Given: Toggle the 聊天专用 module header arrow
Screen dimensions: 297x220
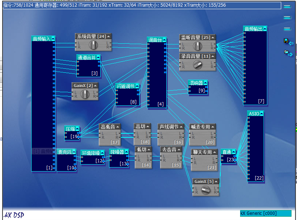Looking at the screenshot, I should (x=214, y=152).
